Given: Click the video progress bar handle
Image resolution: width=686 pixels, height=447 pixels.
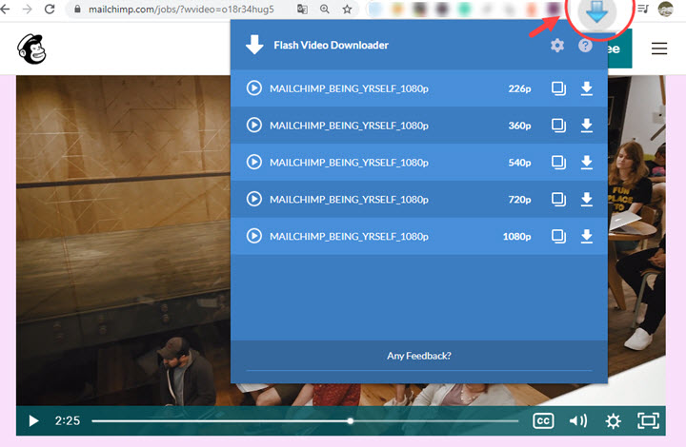Looking at the screenshot, I should point(351,421).
